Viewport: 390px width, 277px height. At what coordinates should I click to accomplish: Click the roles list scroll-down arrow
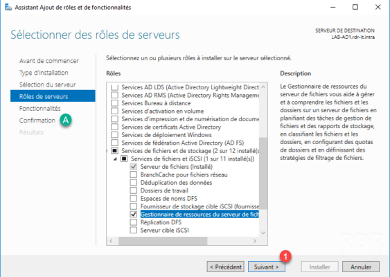tap(263, 233)
